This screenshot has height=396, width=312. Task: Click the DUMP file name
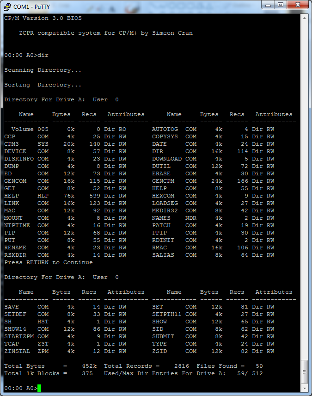click(12, 166)
